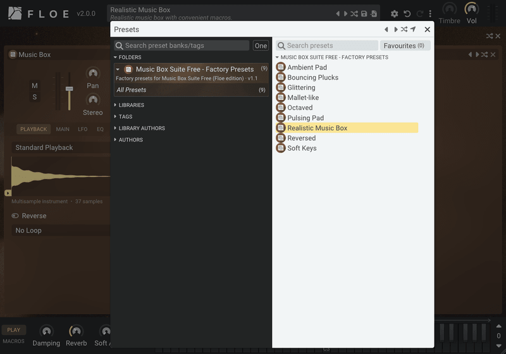Screen dimensions: 506x354
Task: Click the One mode button
Action: pyautogui.click(x=261, y=46)
